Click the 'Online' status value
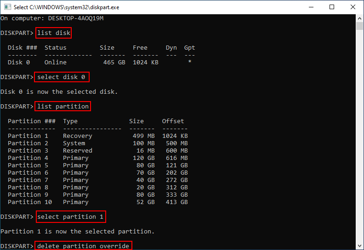Screen dimensions: 364x250 (x=56, y=62)
